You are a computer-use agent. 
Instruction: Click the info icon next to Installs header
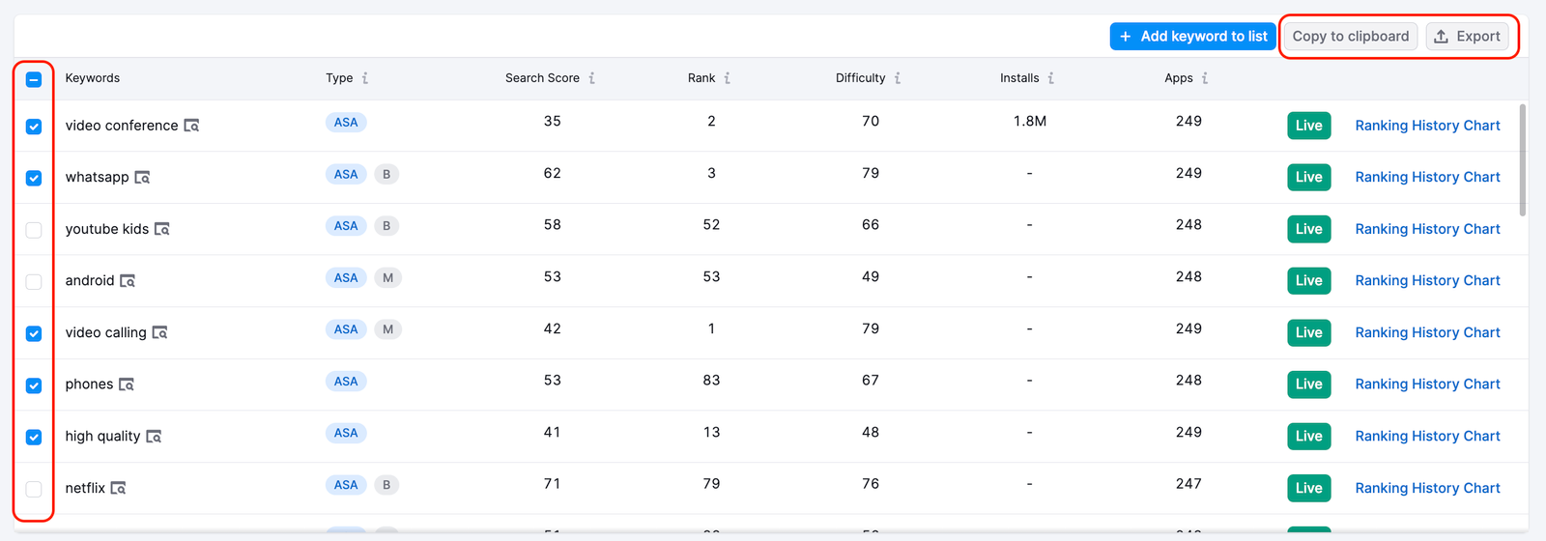pos(1051,78)
